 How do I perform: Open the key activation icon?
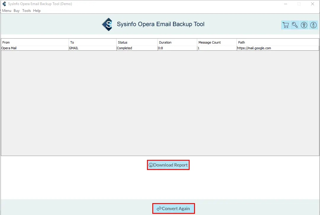[x=295, y=25]
